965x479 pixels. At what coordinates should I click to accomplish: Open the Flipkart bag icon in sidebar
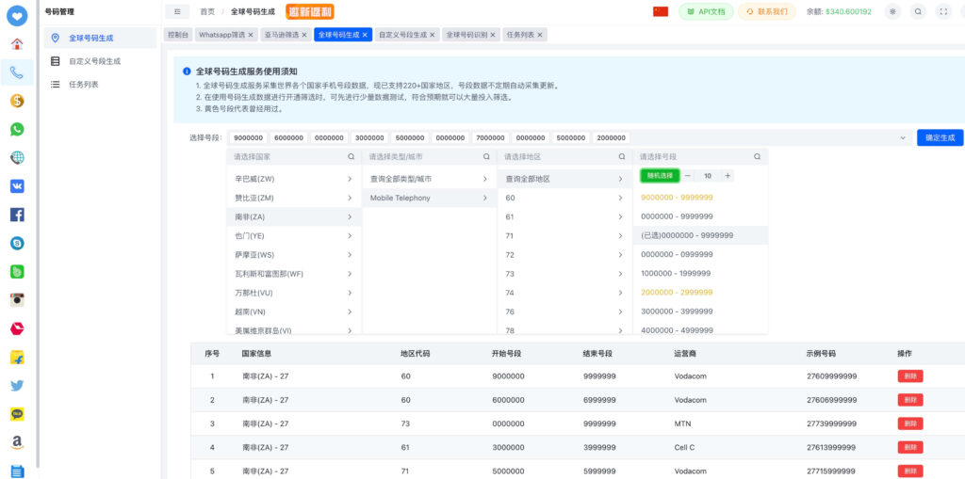click(17, 358)
